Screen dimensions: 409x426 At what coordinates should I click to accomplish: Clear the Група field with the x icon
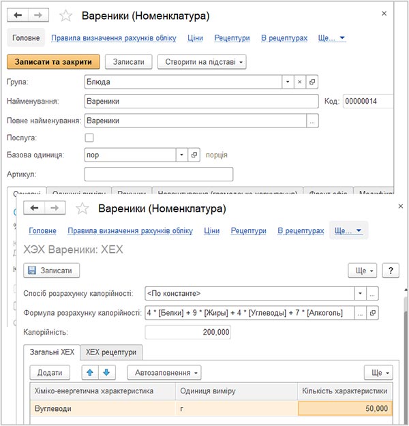pos(299,82)
